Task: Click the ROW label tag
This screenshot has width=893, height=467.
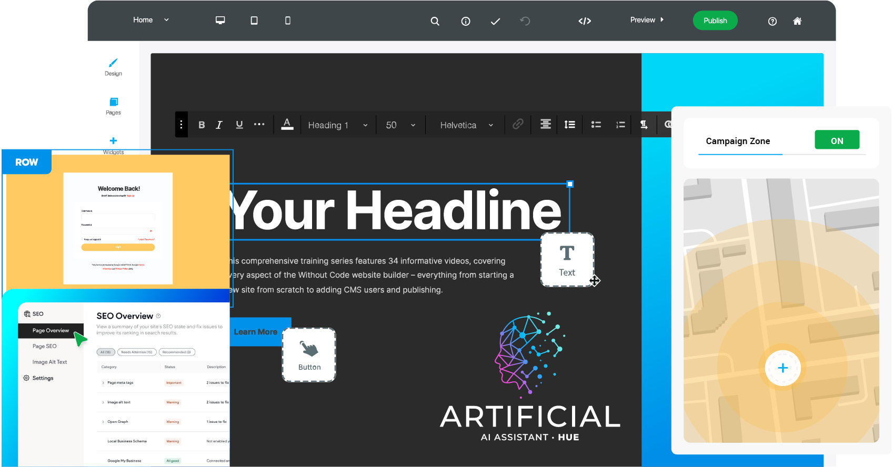Action: (27, 162)
